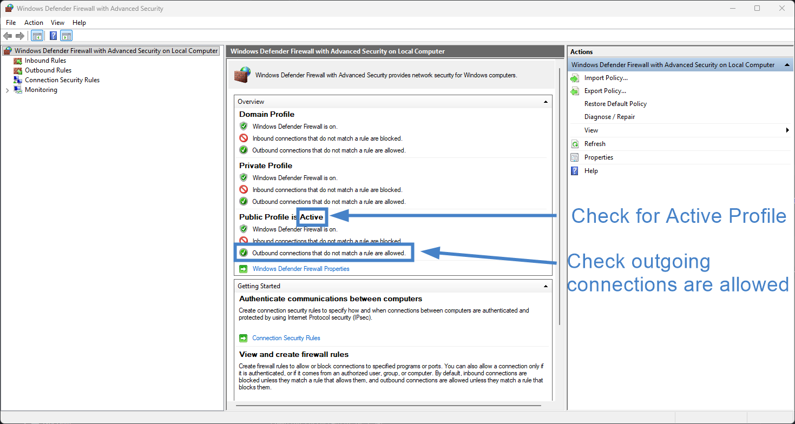Click Export Policy in the Actions pane

coord(605,91)
